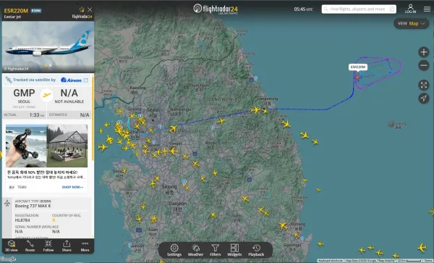Screen dimensions: 434x263
Task: Open the Filters funnel
Action: coord(215,250)
